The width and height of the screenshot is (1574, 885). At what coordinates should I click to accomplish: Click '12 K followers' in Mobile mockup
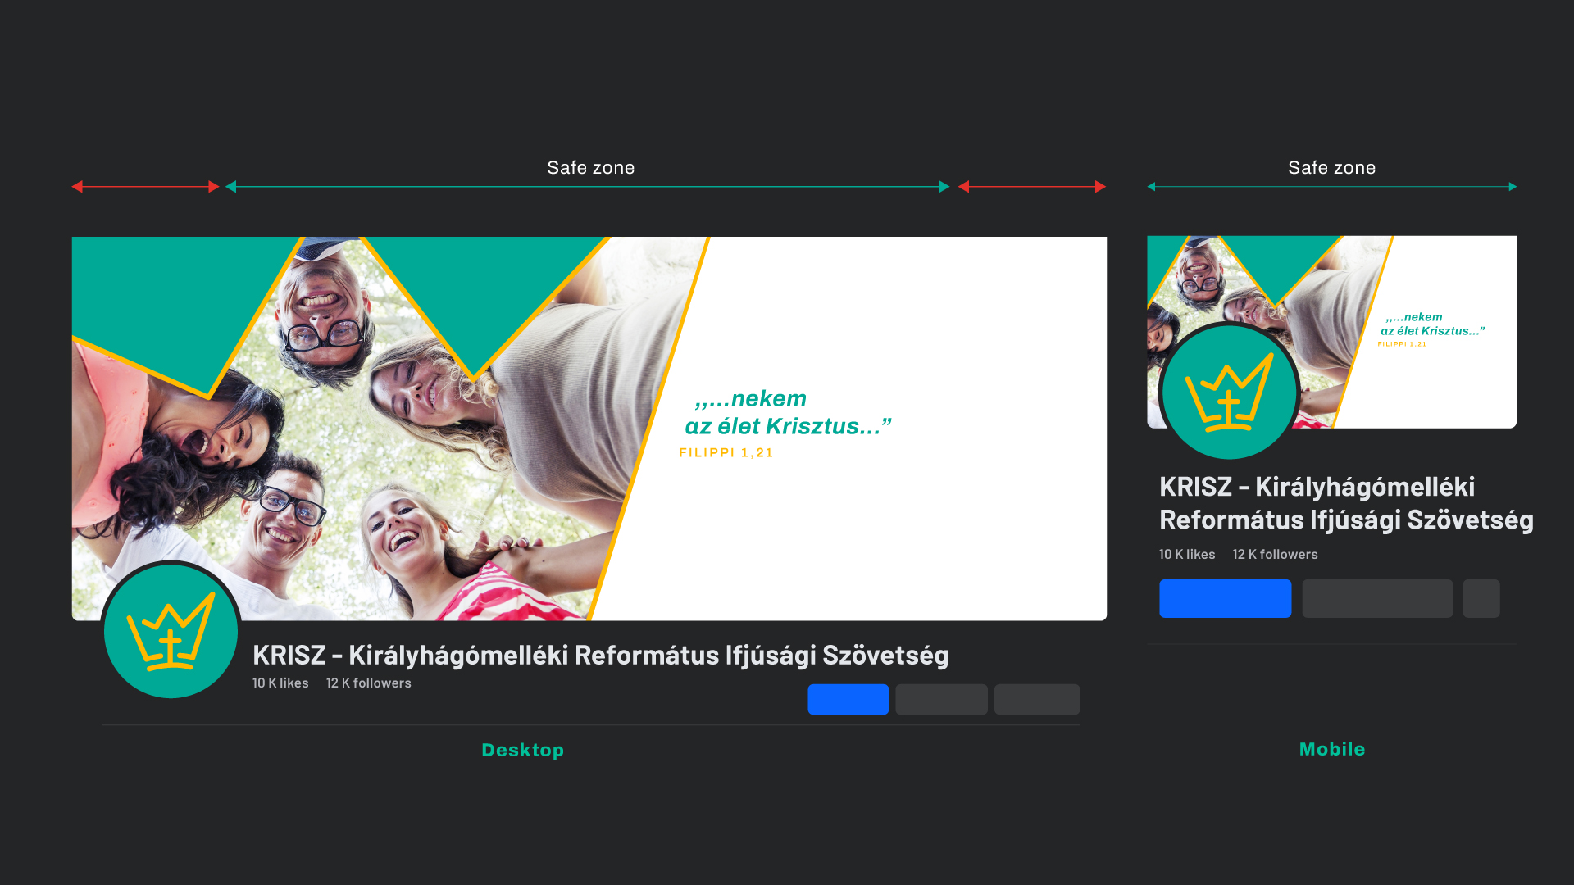pyautogui.click(x=1275, y=554)
